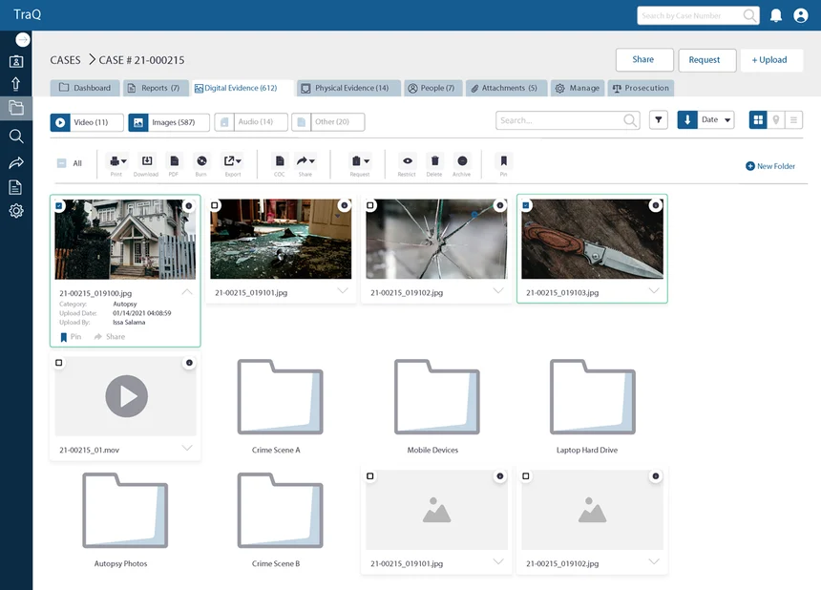821x590 pixels.
Task: Open the filter funnel next to search
Action: (x=657, y=121)
